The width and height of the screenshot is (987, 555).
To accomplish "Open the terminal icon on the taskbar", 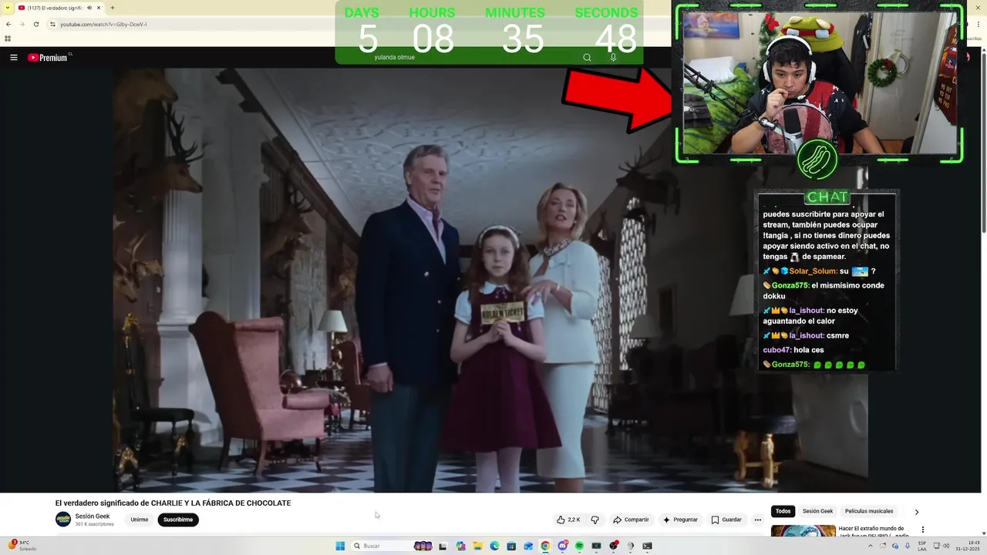I will [647, 546].
